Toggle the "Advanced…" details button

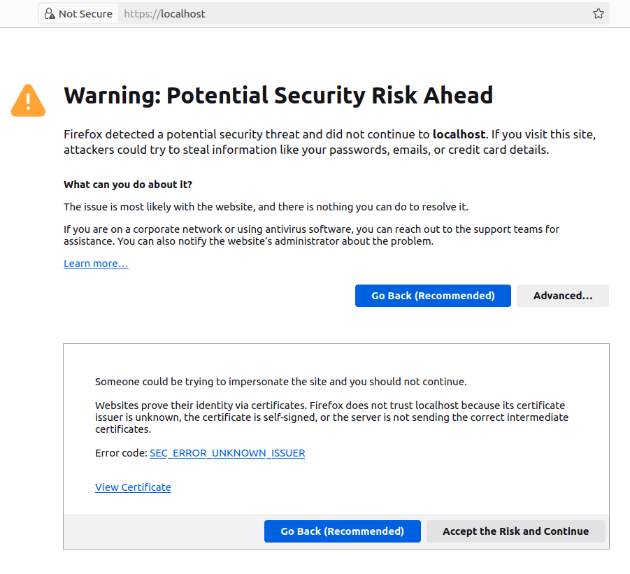(562, 296)
